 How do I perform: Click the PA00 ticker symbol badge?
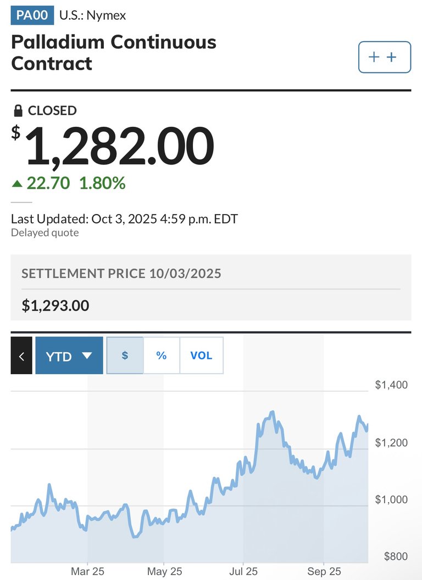coord(32,15)
